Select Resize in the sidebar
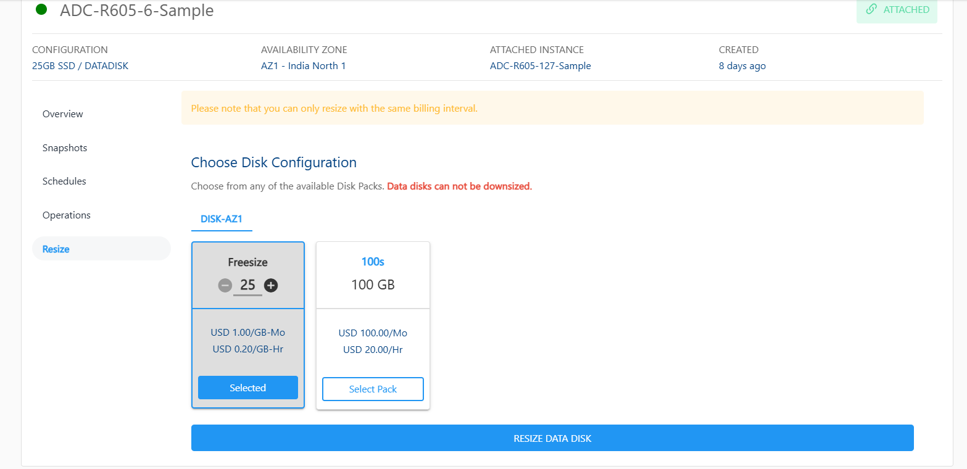967x469 pixels. click(x=56, y=249)
